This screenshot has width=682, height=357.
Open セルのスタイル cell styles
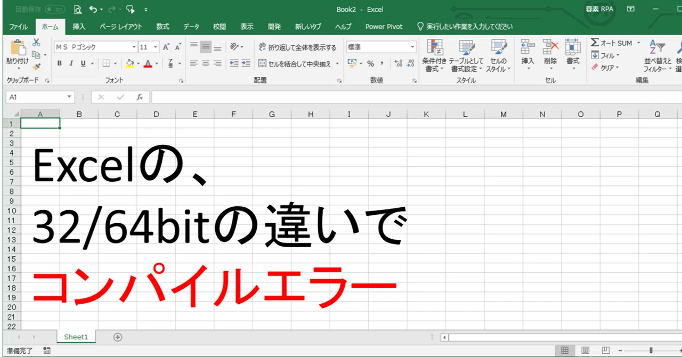(x=499, y=56)
